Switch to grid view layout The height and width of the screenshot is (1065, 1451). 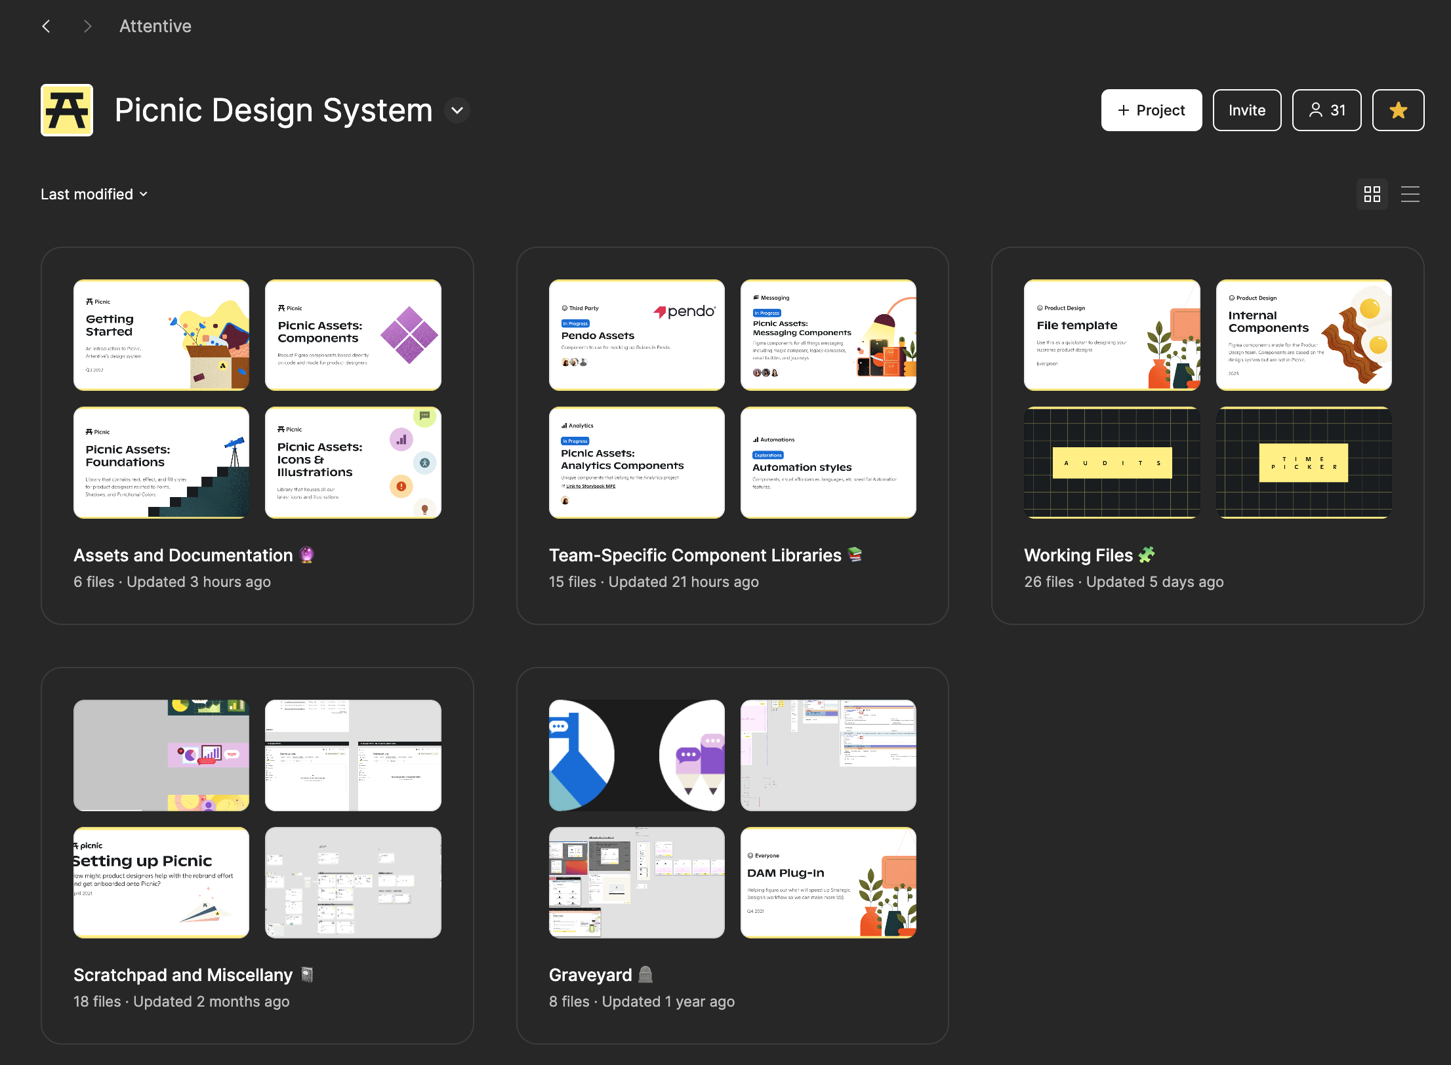1372,194
